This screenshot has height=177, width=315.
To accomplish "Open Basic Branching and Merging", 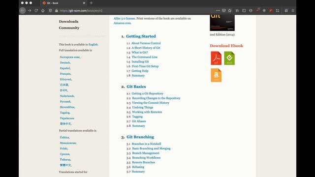I will 151,148.
